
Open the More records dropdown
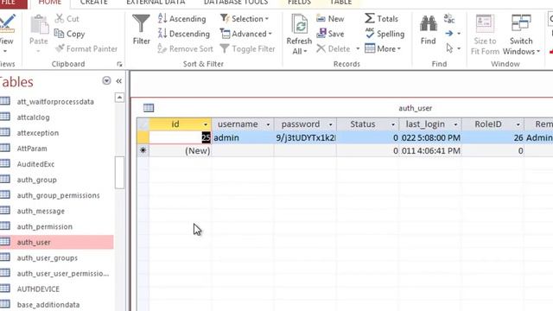point(383,48)
